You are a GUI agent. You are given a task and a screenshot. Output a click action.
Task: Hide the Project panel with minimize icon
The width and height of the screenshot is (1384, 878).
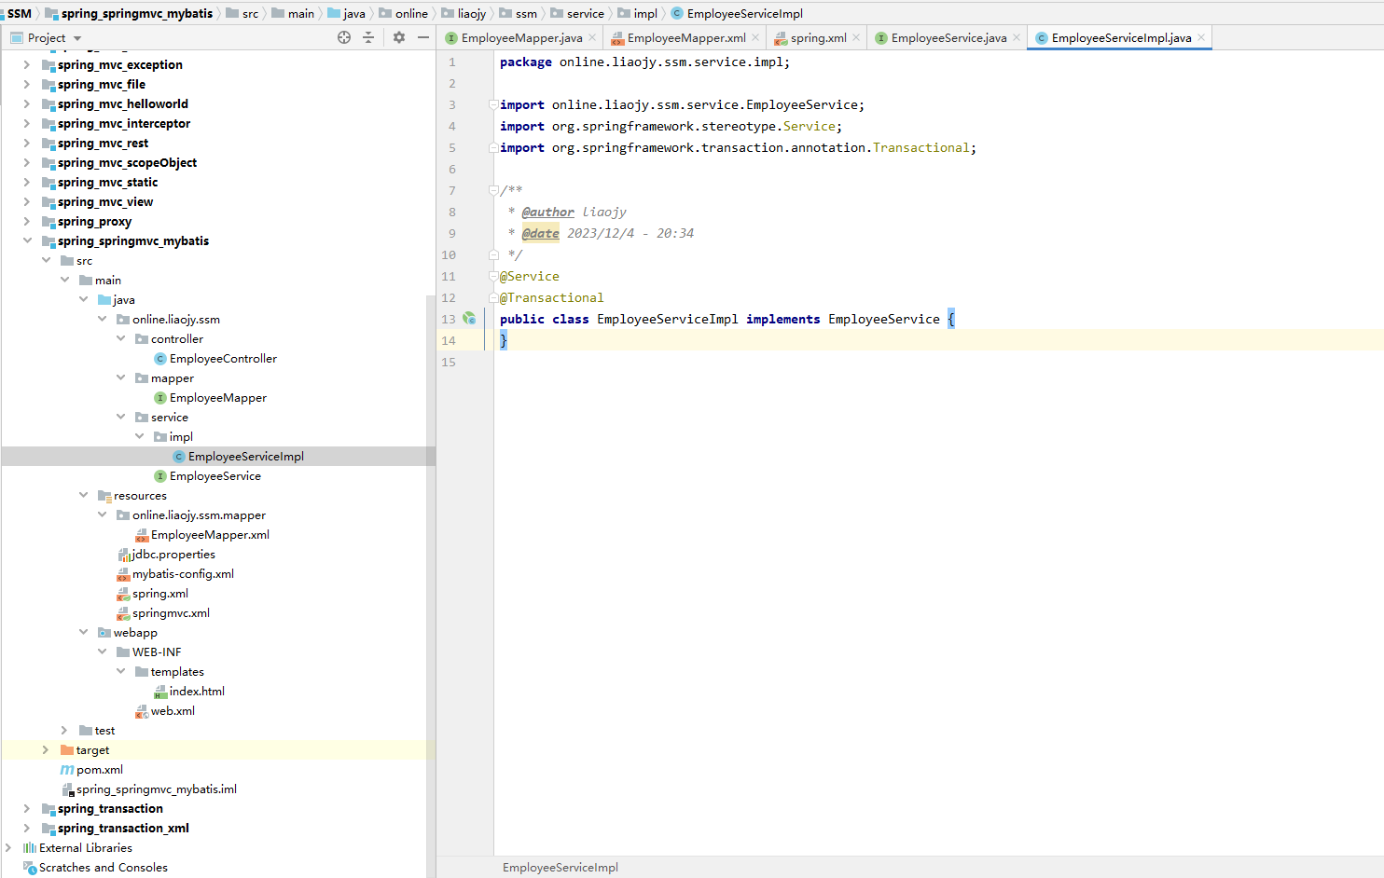coord(423,37)
